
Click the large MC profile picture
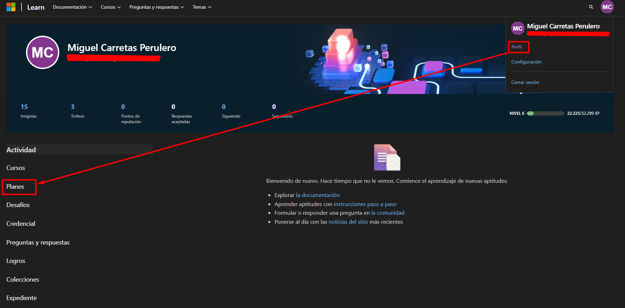43,52
